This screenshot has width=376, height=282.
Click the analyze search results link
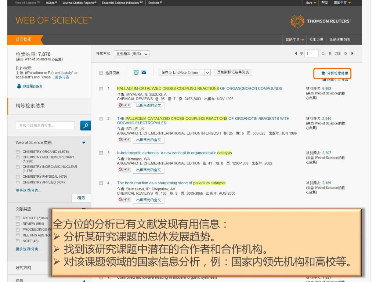[x=335, y=73]
